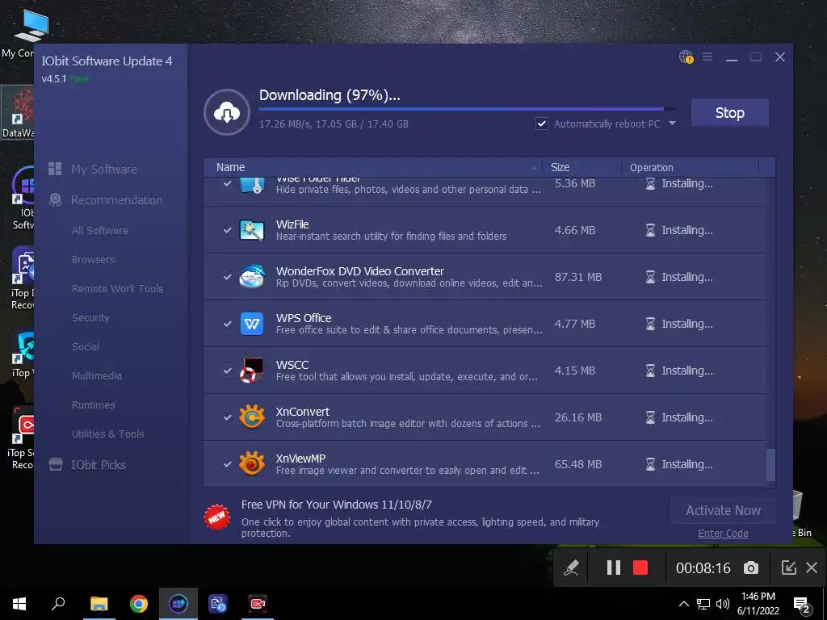The image size is (827, 620).
Task: Open File Explorer from the taskbar
Action: [x=99, y=604]
